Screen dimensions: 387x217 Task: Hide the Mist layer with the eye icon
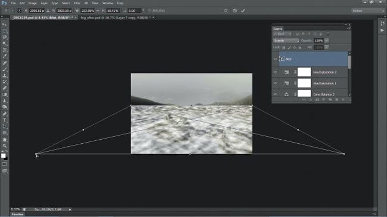(x=275, y=59)
